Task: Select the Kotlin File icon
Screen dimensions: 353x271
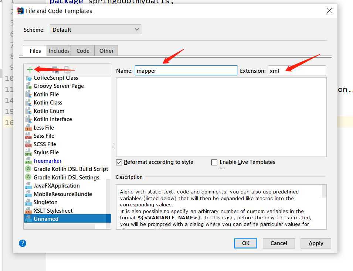Action: [x=28, y=94]
